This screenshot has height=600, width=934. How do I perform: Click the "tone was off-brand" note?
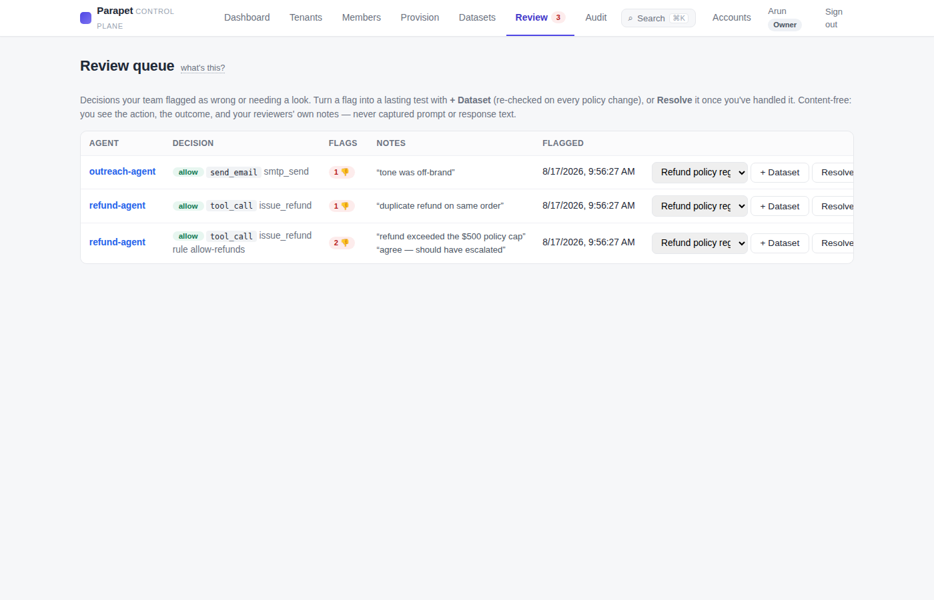pos(416,172)
